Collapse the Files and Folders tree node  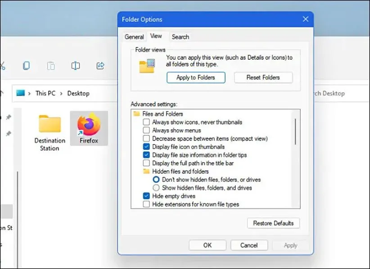137,114
